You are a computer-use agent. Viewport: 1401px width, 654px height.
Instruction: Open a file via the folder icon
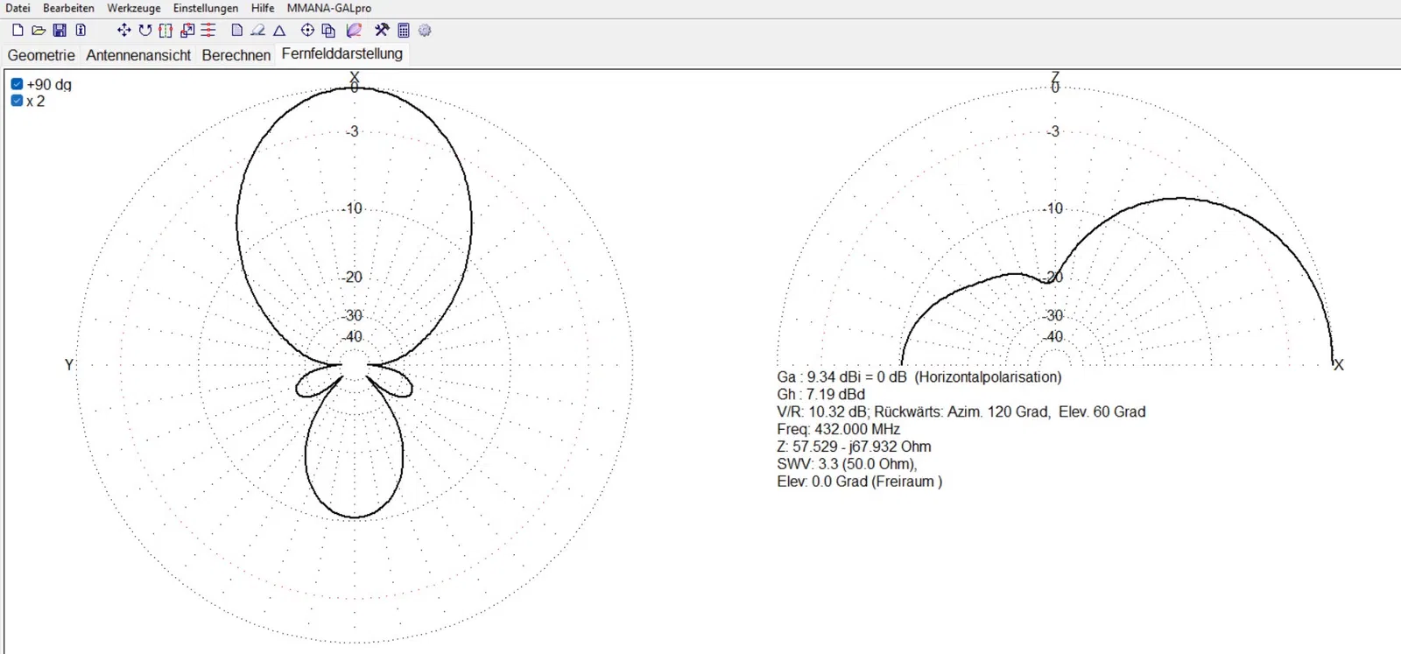click(39, 30)
